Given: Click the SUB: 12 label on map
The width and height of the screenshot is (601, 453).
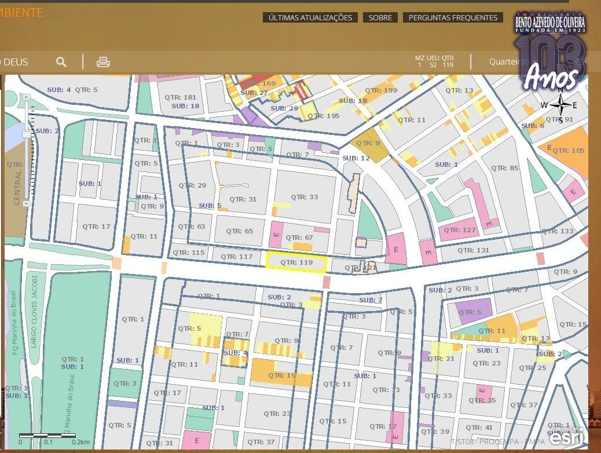Looking at the screenshot, I should [x=356, y=158].
